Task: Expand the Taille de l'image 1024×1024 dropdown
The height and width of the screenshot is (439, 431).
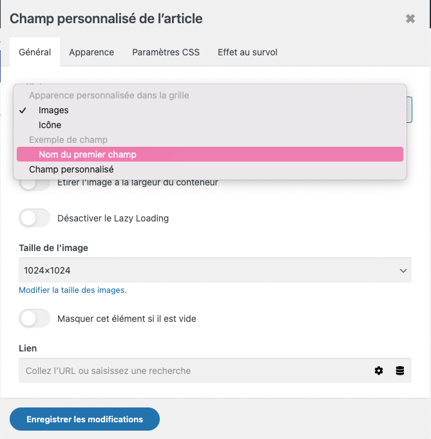Action: 215,270
